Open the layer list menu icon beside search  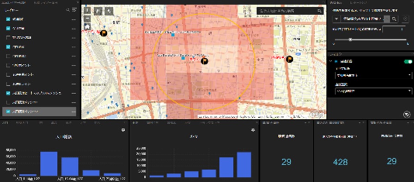[74, 10]
